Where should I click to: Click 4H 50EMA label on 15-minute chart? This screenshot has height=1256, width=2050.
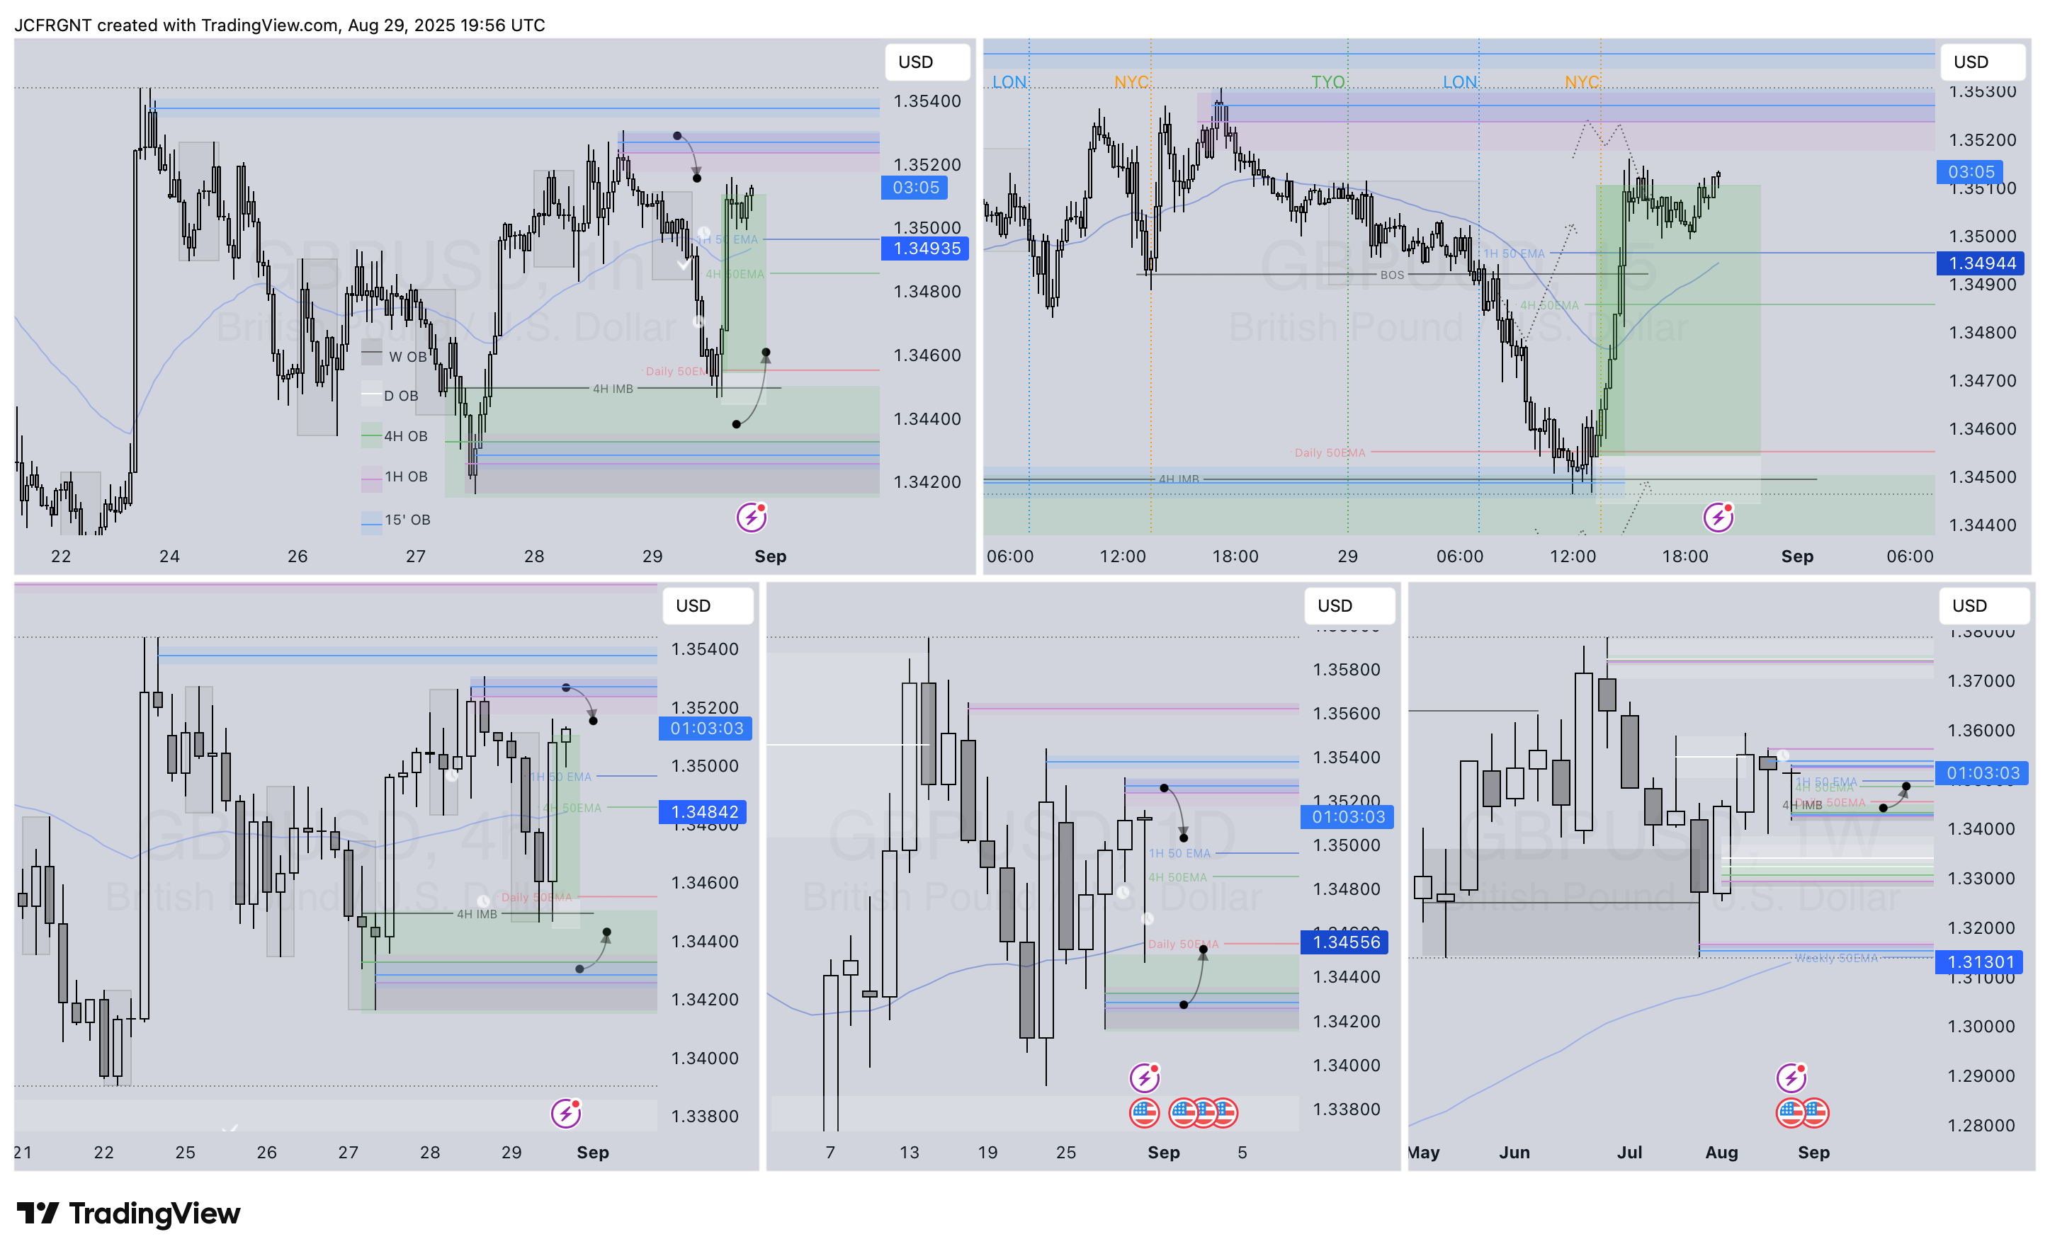(1549, 305)
